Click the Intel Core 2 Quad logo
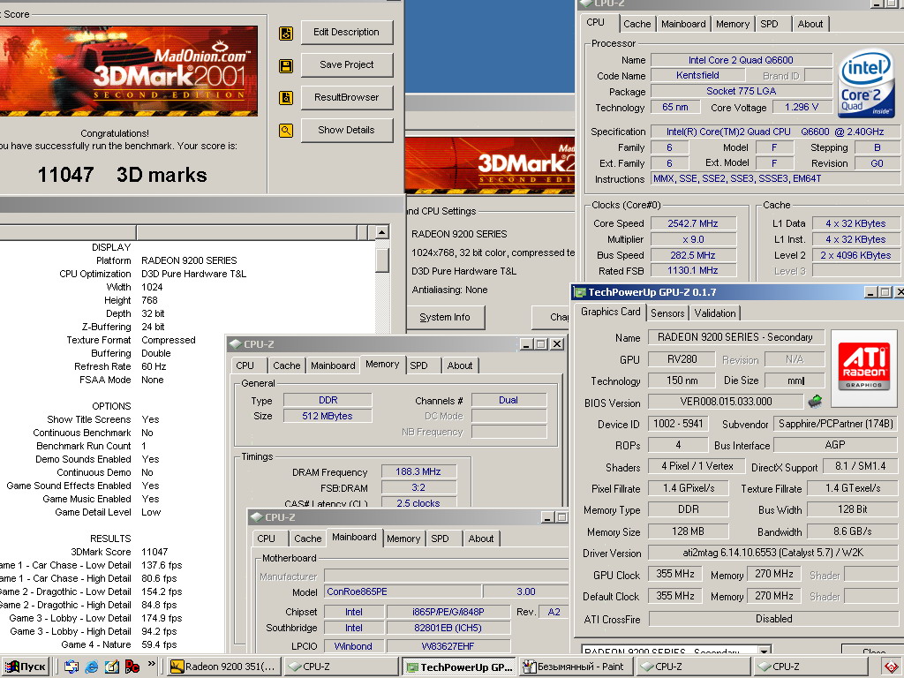 coord(867,83)
